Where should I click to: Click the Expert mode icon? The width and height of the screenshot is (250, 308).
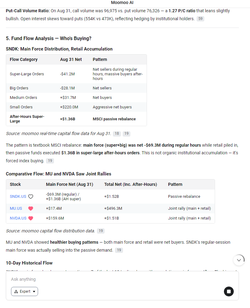(16, 291)
